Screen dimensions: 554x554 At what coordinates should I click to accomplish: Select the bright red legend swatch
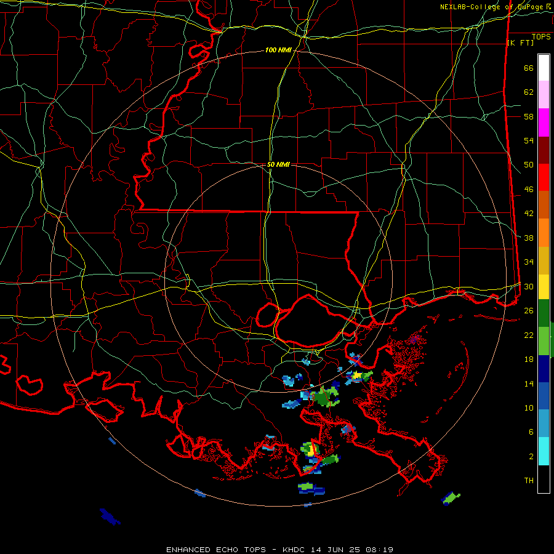(x=544, y=178)
